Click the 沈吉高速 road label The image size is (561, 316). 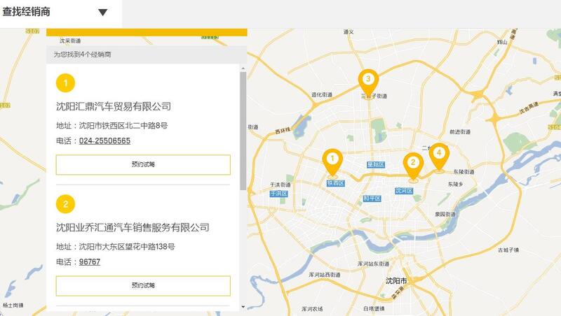tap(529, 108)
